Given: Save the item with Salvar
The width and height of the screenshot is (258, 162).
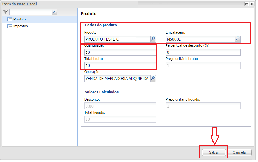Looking at the screenshot, I should (214, 152).
